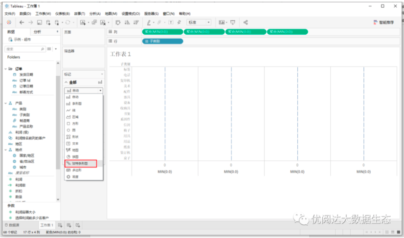Collapse the 订单 folder in data pane
Image resolution: width=404 pixels, height=238 pixels.
tap(6, 69)
